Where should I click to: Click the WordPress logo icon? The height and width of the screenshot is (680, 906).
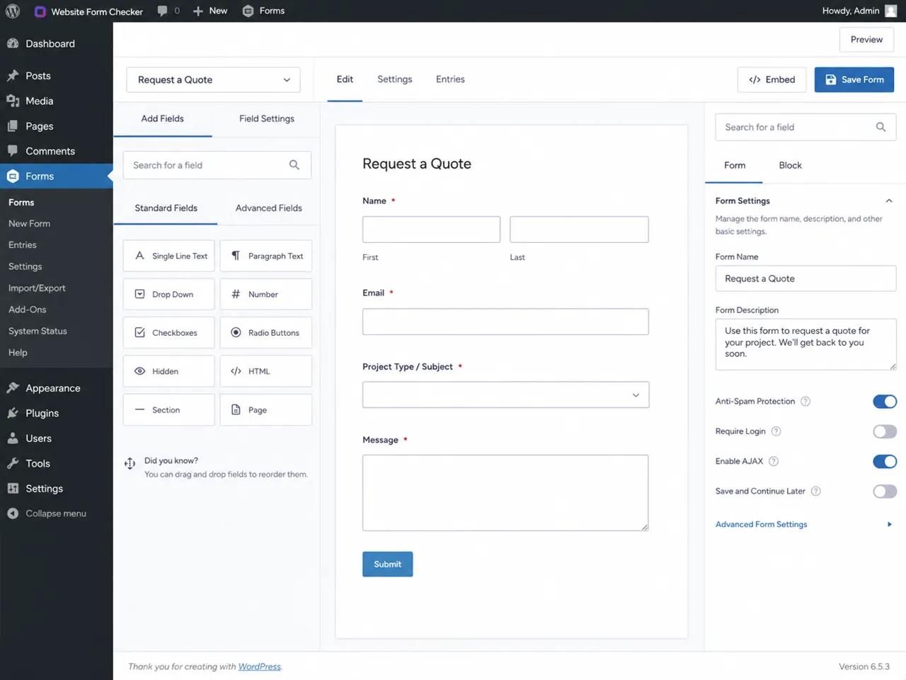(x=13, y=11)
